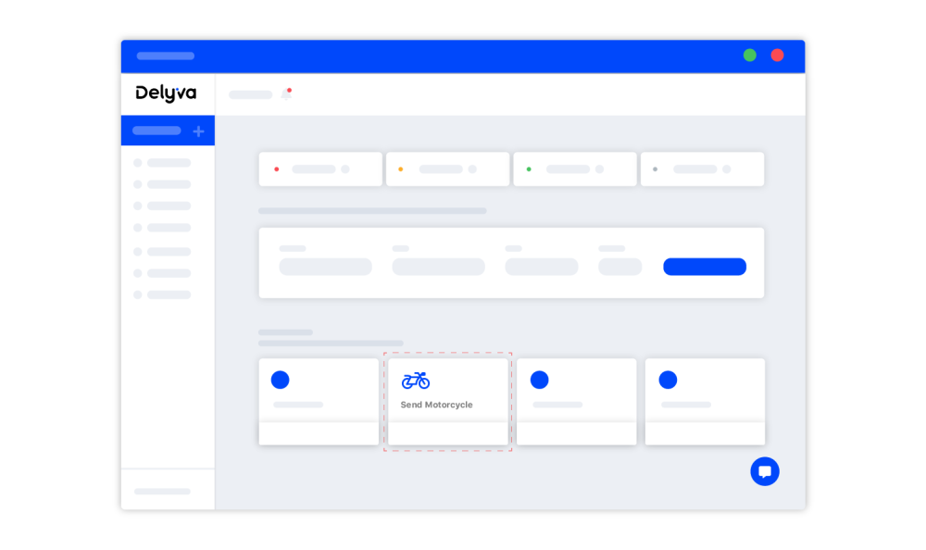Image resolution: width=926 pixels, height=550 pixels.
Task: Select the first item in the sidebar menu
Action: pyautogui.click(x=168, y=163)
